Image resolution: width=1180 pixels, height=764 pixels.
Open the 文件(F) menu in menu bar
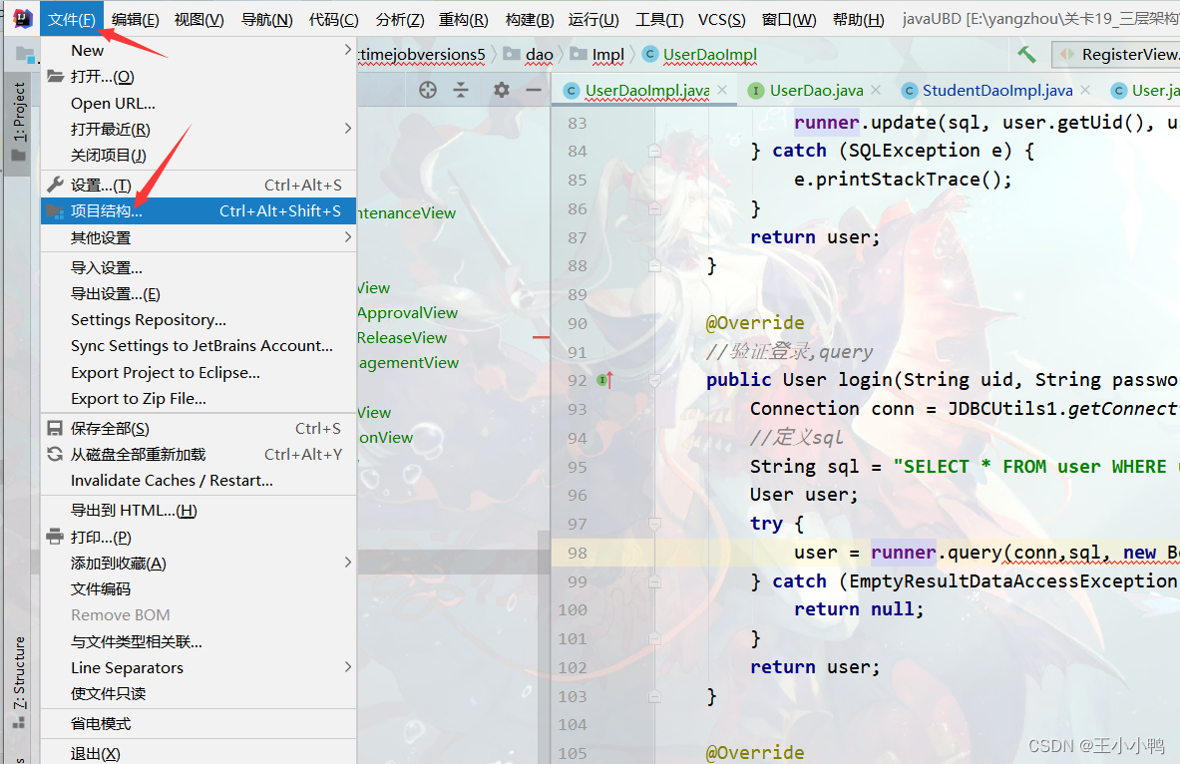[x=72, y=20]
